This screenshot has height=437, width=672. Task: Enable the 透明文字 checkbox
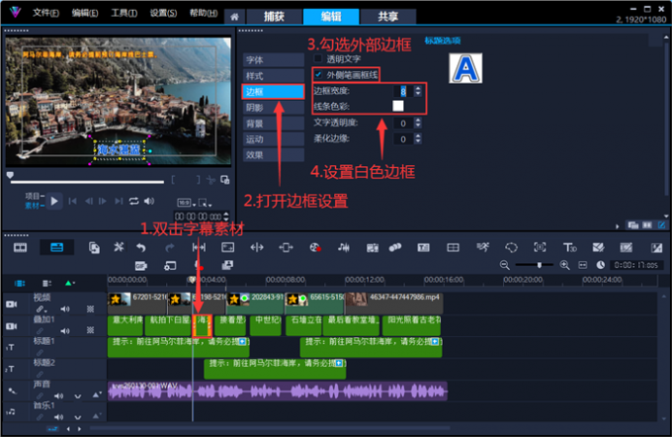(x=317, y=58)
